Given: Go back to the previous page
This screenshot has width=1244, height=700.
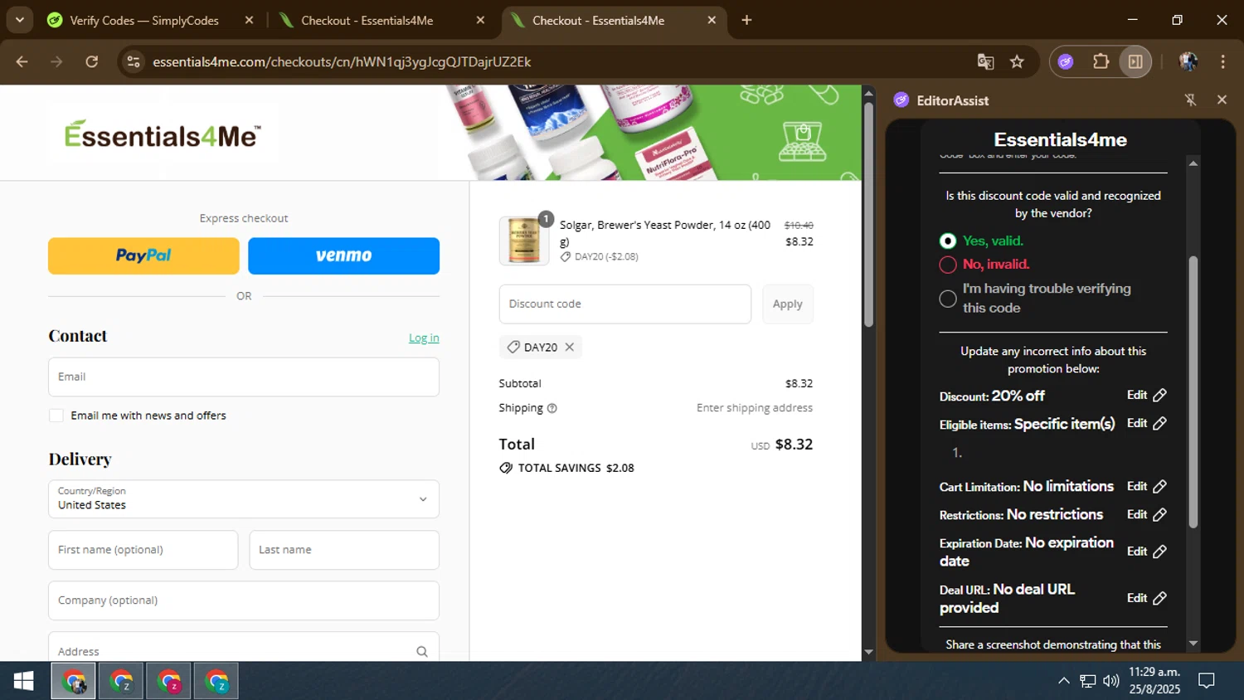Looking at the screenshot, I should point(22,61).
